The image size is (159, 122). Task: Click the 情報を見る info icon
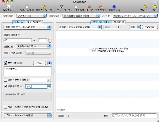[x=114, y=7]
